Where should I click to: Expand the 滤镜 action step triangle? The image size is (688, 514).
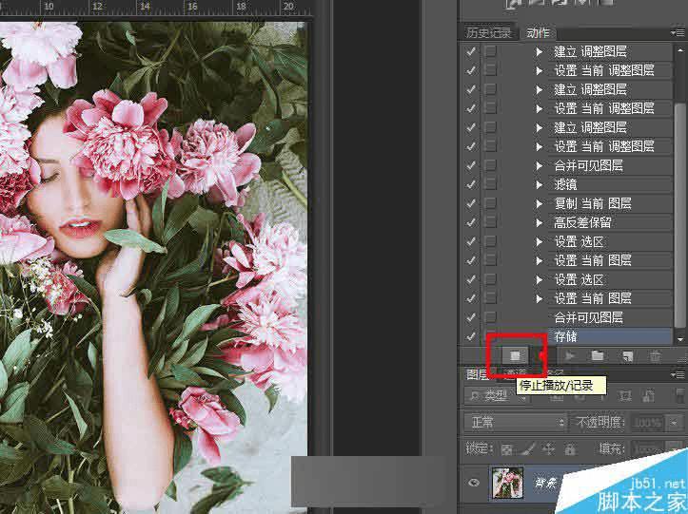point(540,184)
